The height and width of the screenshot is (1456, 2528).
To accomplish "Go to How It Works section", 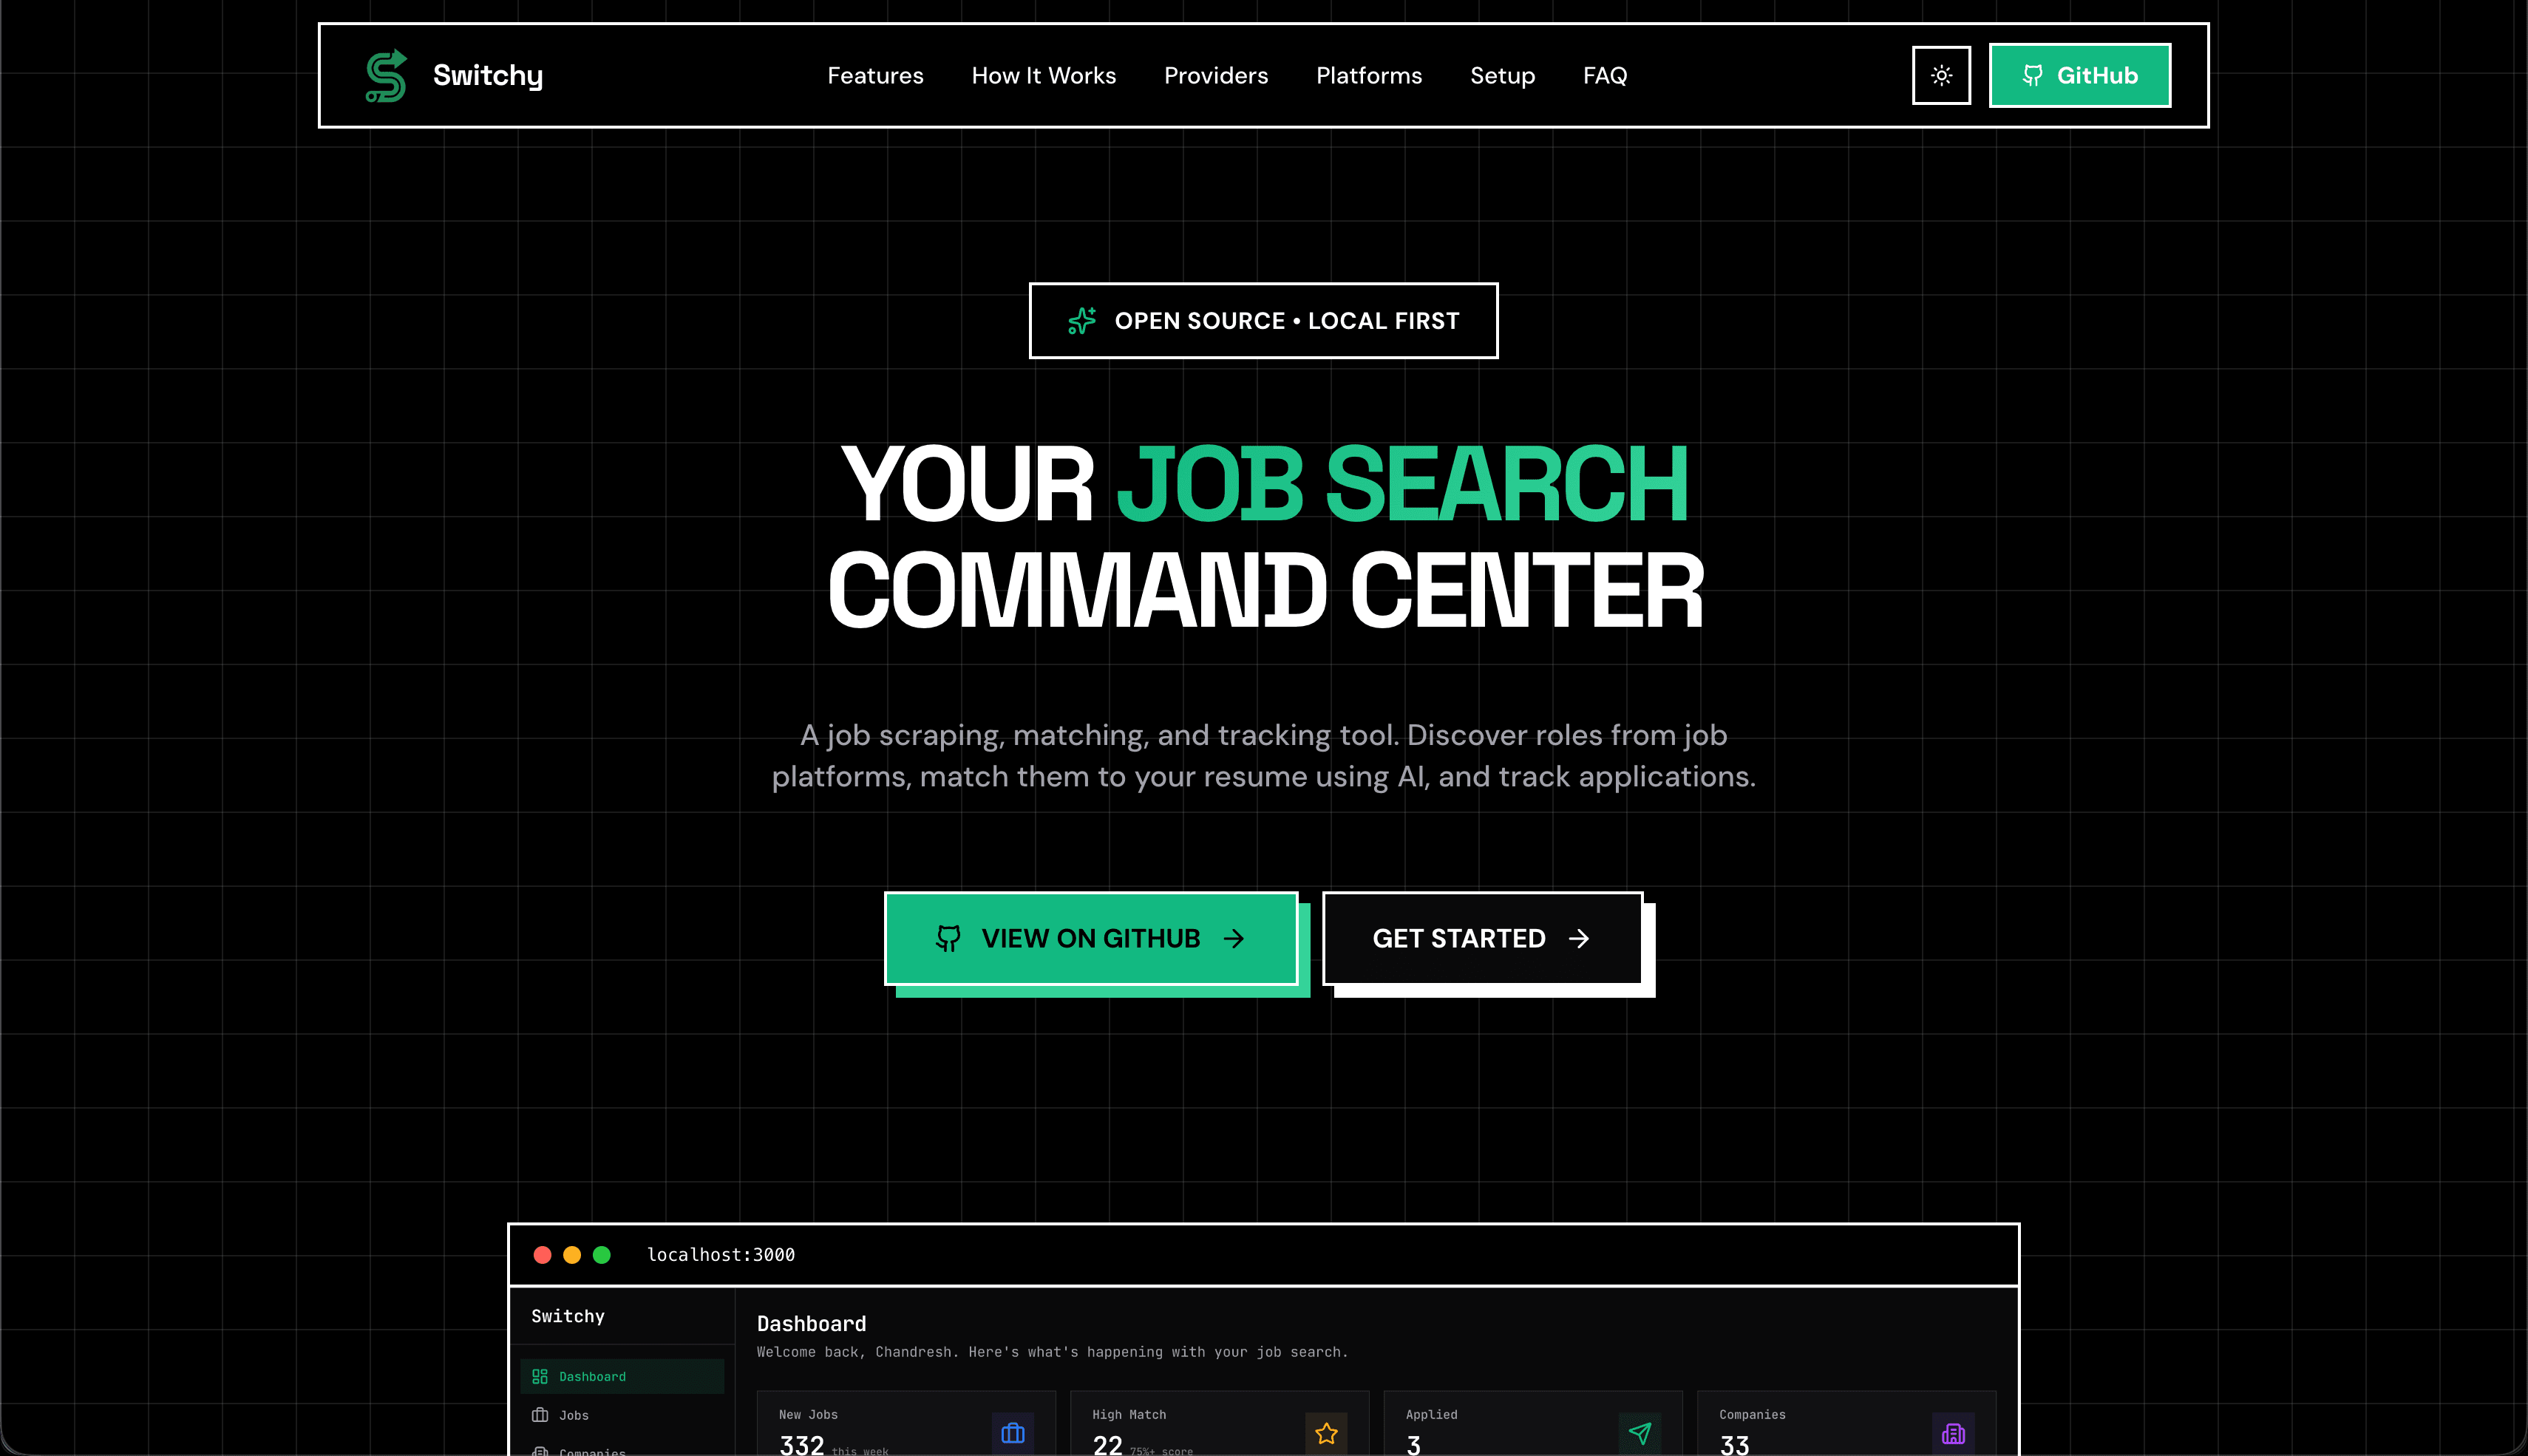I will tap(1043, 76).
